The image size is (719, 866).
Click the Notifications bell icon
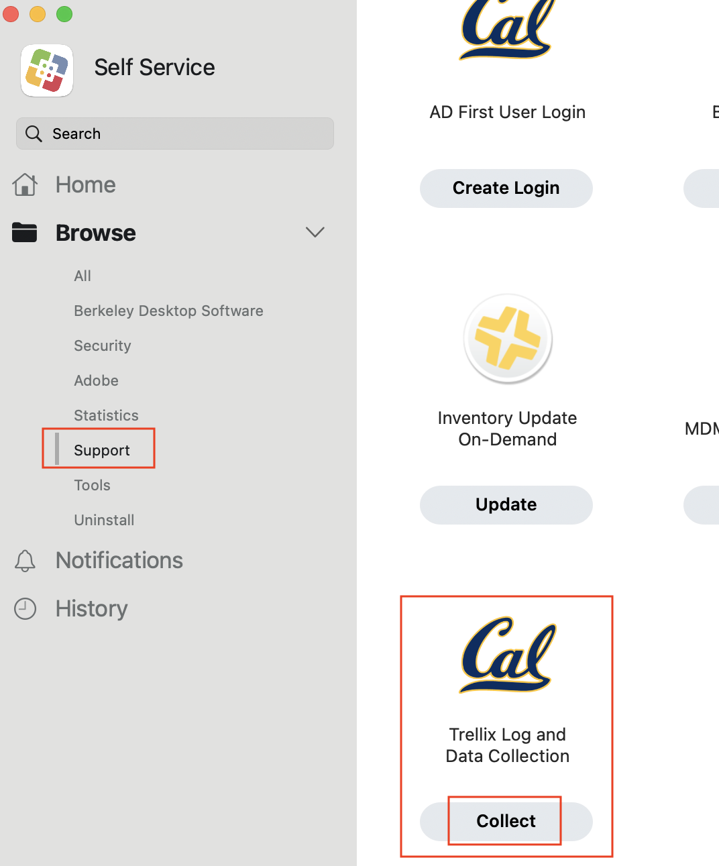coord(25,561)
